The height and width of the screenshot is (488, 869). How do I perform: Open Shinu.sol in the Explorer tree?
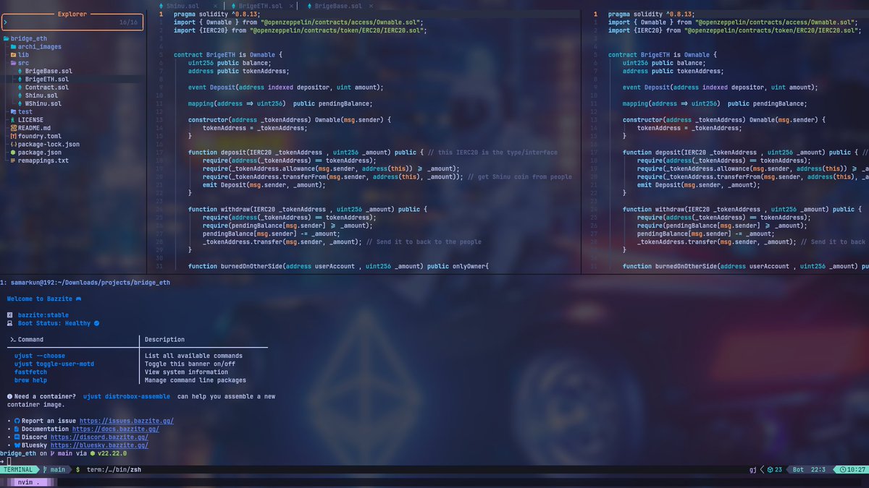pos(41,95)
